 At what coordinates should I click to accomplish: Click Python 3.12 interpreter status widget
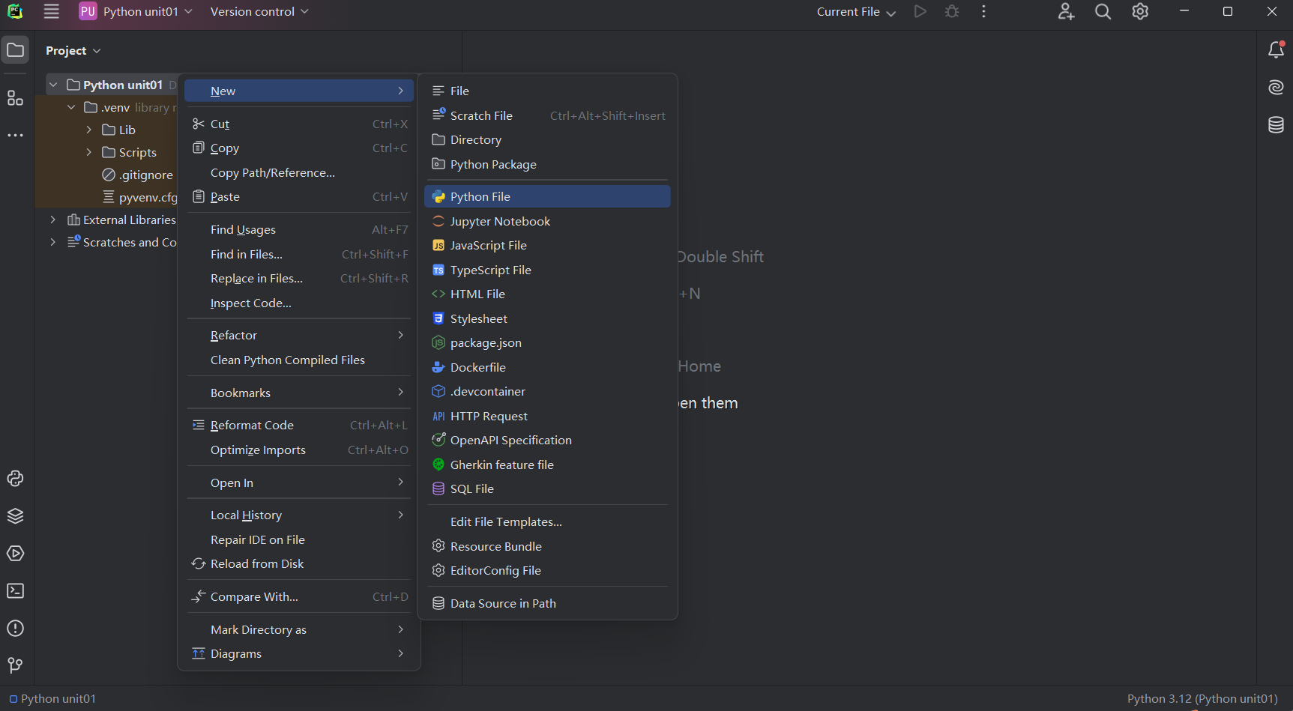(1202, 698)
